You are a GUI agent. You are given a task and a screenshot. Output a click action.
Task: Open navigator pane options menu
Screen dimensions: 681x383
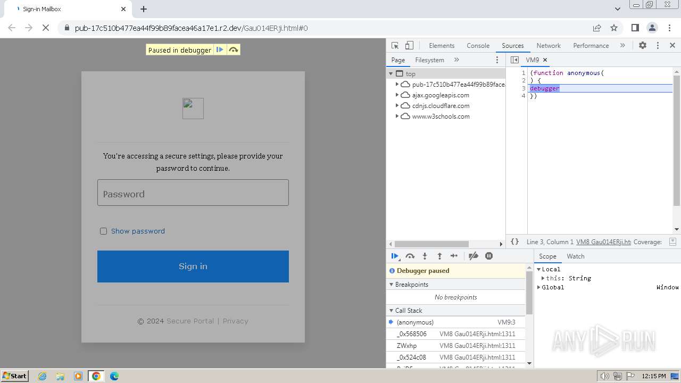click(497, 60)
